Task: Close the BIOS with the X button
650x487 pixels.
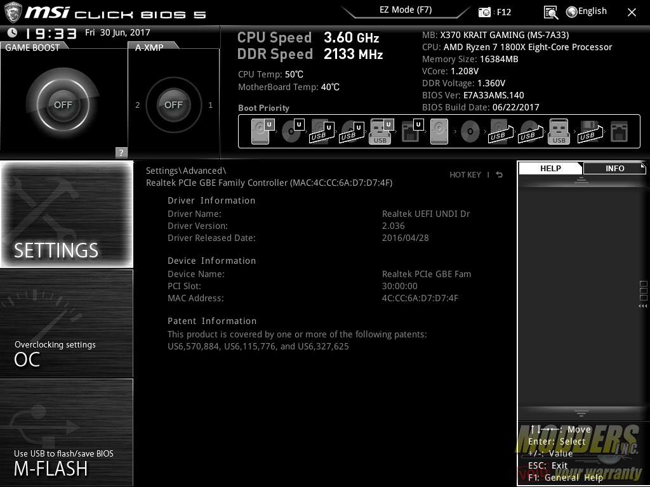Action: pyautogui.click(x=632, y=13)
